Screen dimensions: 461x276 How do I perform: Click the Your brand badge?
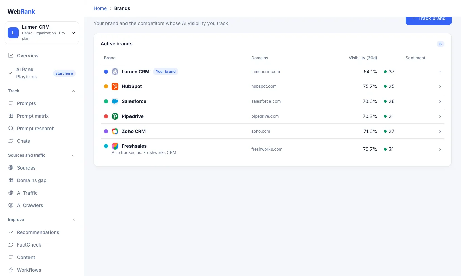(x=165, y=72)
